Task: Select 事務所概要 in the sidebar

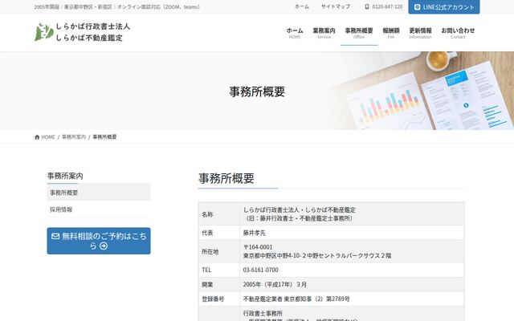Action: tap(99, 193)
